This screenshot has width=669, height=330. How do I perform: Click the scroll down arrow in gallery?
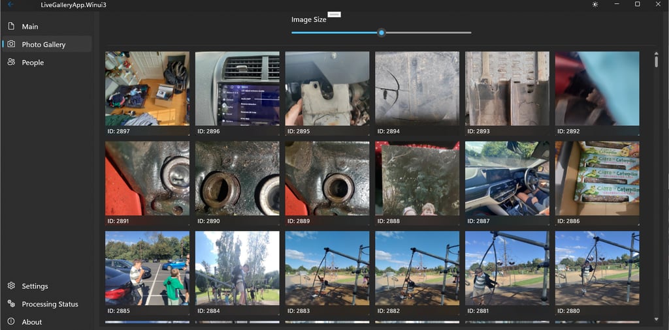point(656,320)
